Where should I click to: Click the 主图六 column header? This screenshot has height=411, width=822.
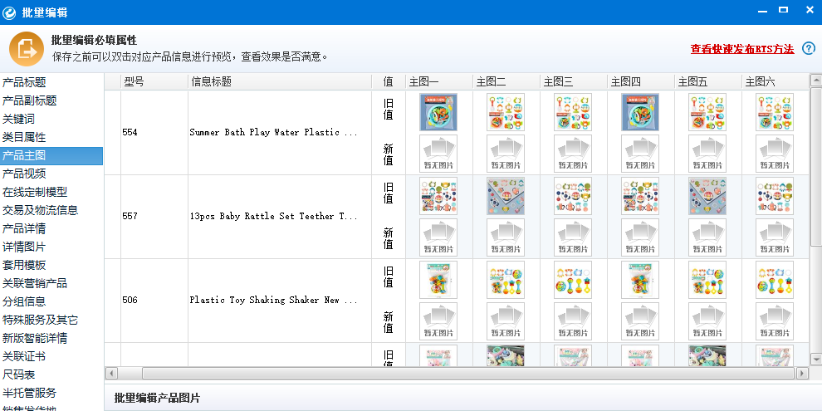[775, 81]
